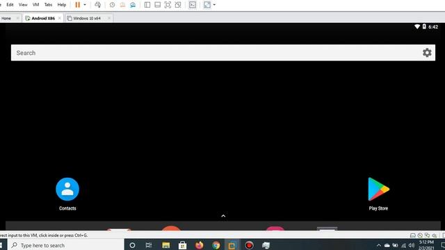Open the snapshot manager

click(133, 5)
